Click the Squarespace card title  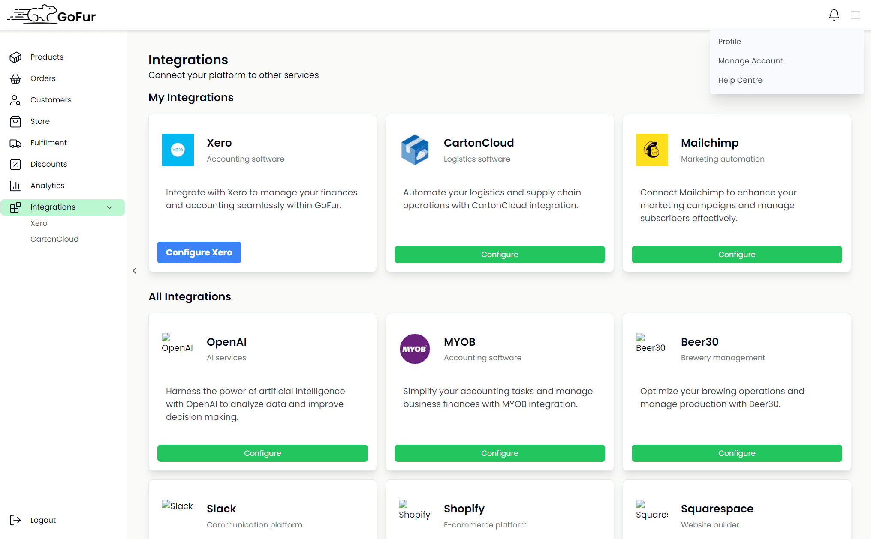717,509
